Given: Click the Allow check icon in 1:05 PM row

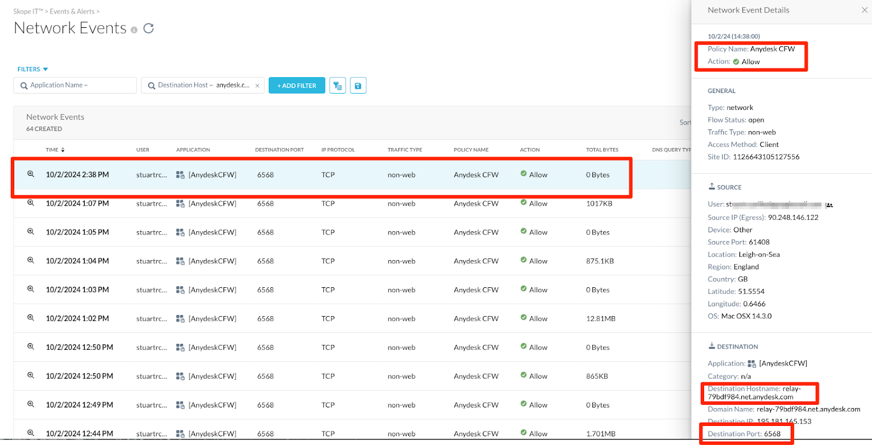Looking at the screenshot, I should (x=524, y=231).
